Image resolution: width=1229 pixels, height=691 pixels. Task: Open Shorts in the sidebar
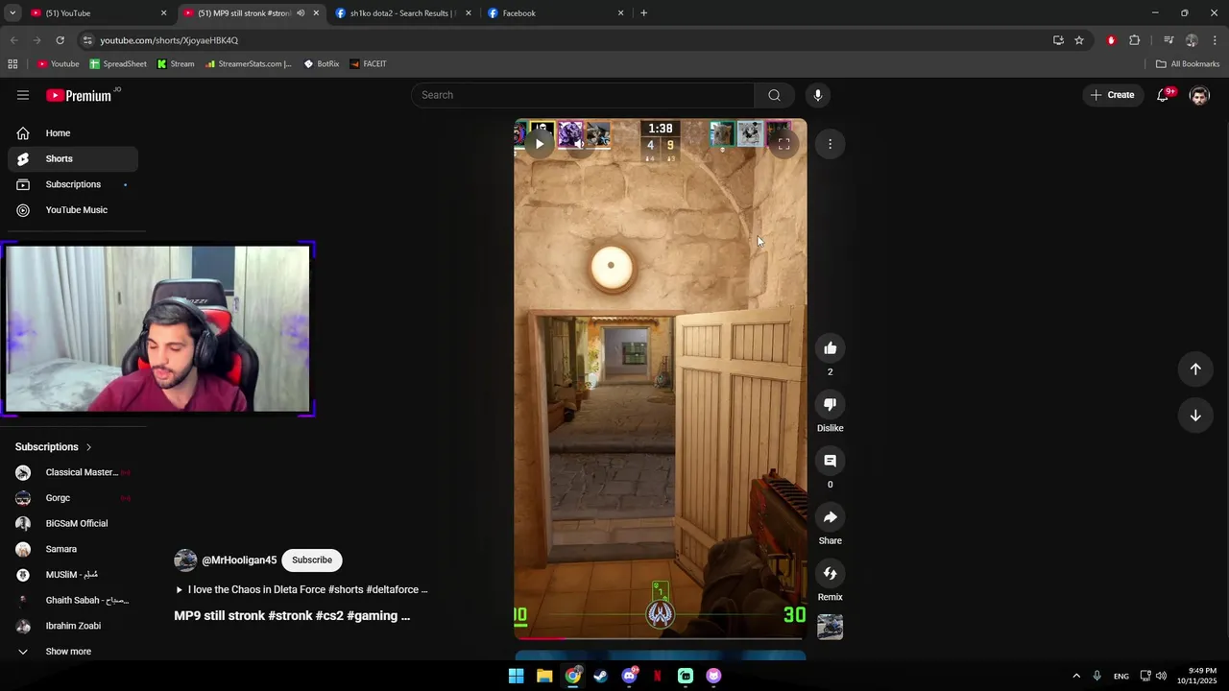[x=73, y=158]
